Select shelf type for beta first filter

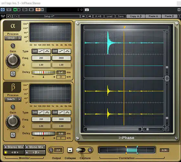(41, 112)
